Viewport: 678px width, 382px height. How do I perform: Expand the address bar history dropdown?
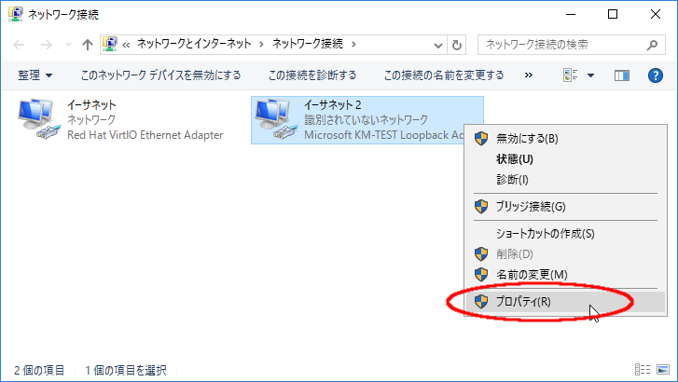(436, 44)
